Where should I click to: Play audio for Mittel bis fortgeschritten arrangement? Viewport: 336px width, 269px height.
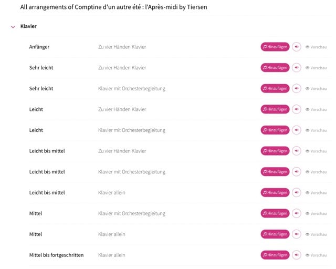click(x=296, y=255)
